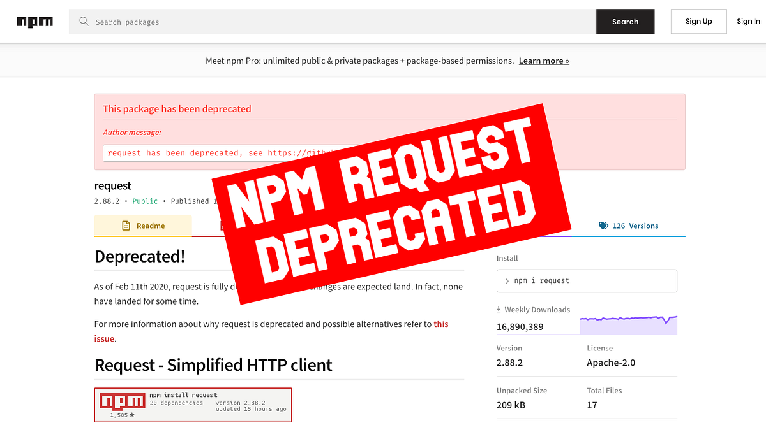Click the tag icon beside 126 Versions
This screenshot has height=425, width=766.
point(603,226)
